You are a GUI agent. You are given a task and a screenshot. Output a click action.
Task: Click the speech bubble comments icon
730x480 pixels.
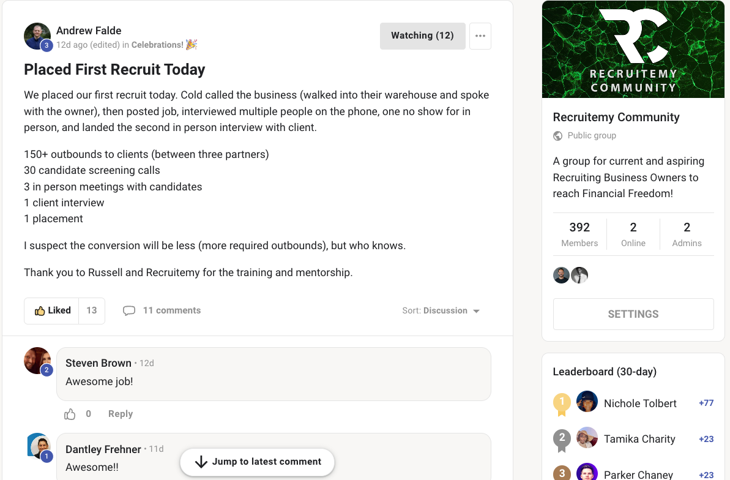pos(129,311)
